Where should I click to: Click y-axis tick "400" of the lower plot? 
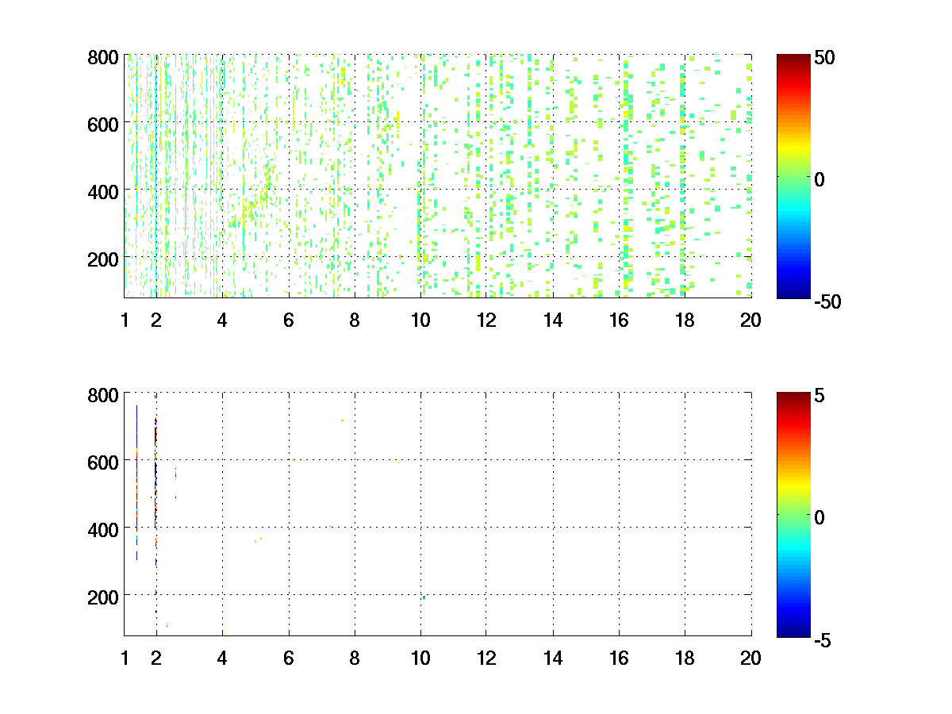(103, 528)
